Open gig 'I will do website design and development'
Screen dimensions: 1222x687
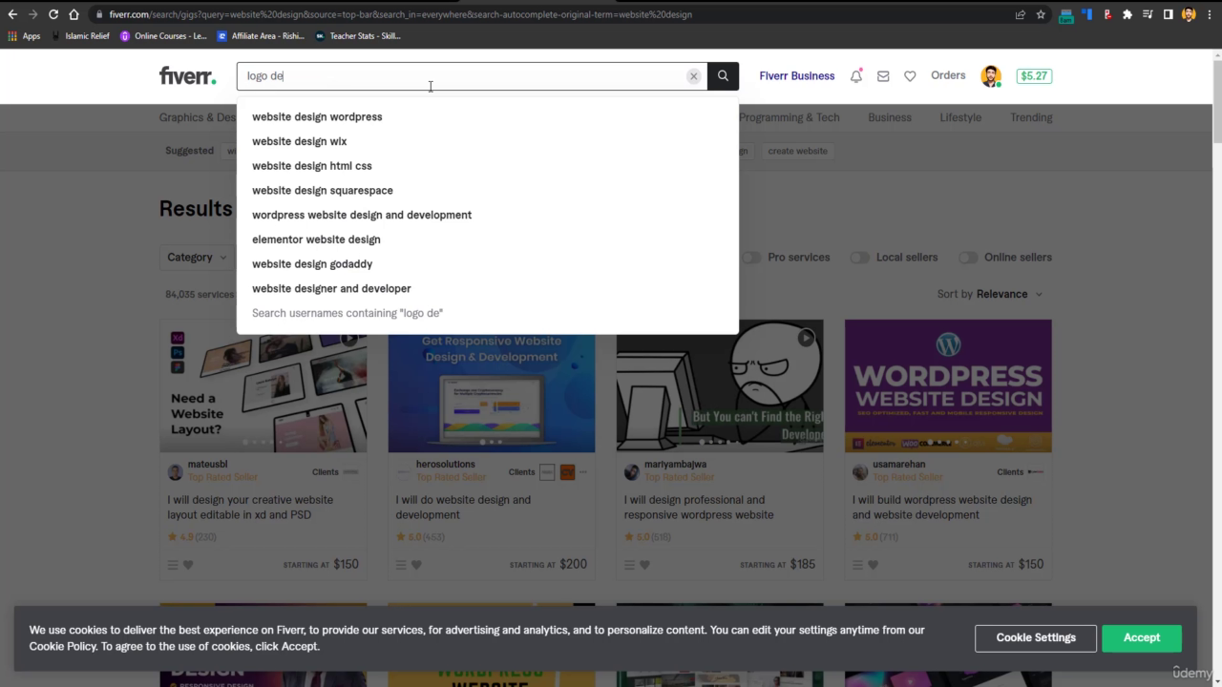(x=463, y=508)
